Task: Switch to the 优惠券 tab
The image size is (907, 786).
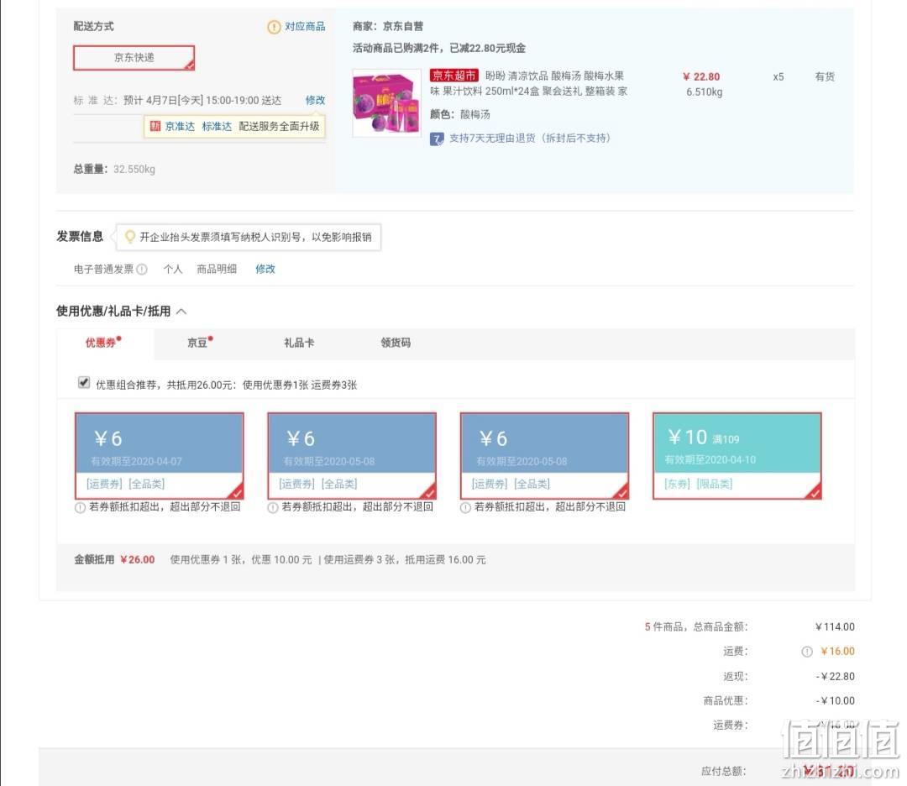Action: coord(103,343)
